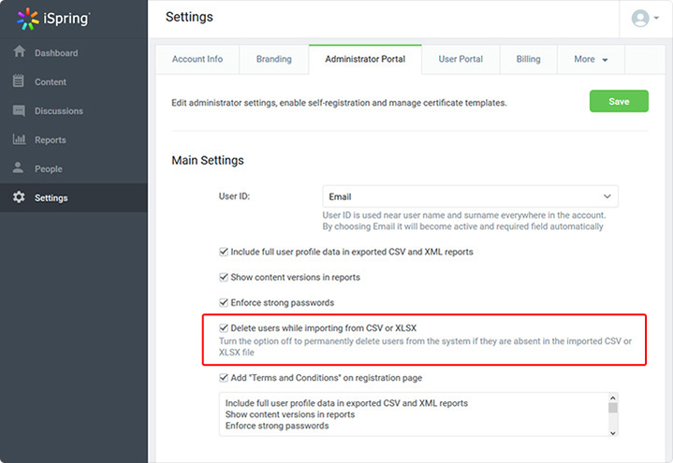Click the text area scroll up arrow
Screen dimensions: 673x463
point(613,398)
